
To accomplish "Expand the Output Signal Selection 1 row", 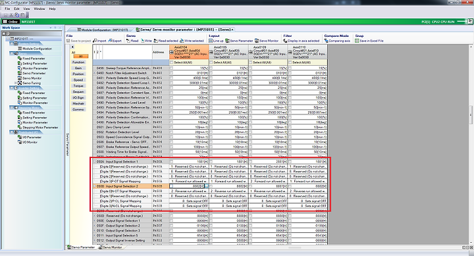I will pyautogui.click(x=94, y=221).
